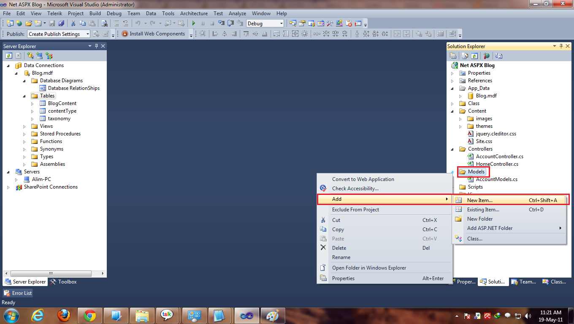Click the Refresh button in Server Explorer toolbar

(x=9, y=55)
